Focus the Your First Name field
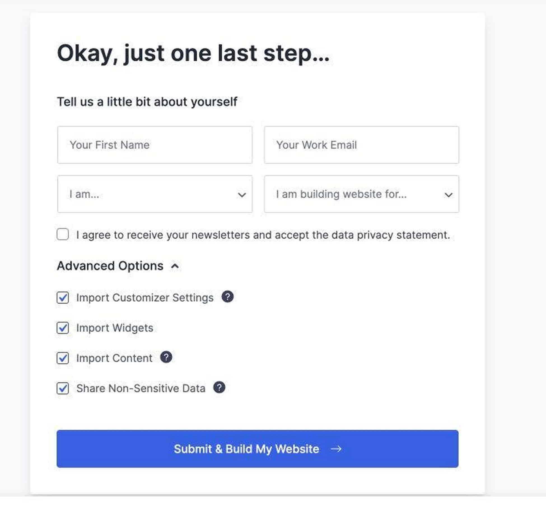Screen dimensions: 546x508 pyautogui.click(x=155, y=145)
